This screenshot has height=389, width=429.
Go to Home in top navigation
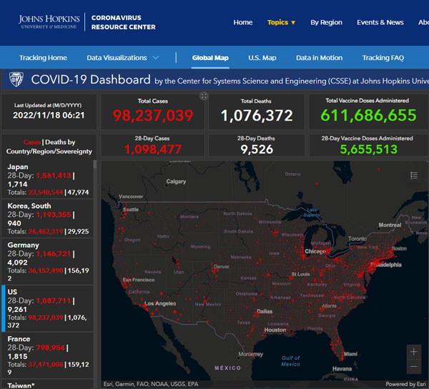click(x=243, y=22)
